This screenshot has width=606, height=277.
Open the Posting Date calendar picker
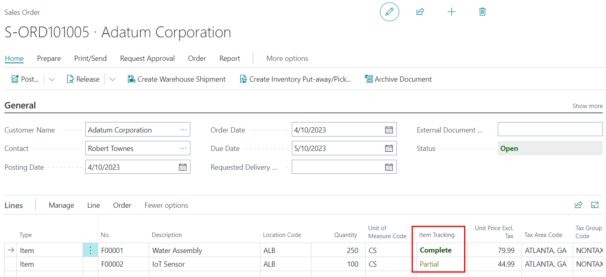pyautogui.click(x=183, y=167)
